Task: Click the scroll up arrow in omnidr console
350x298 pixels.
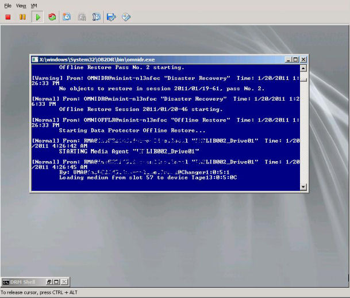Action: [303, 68]
